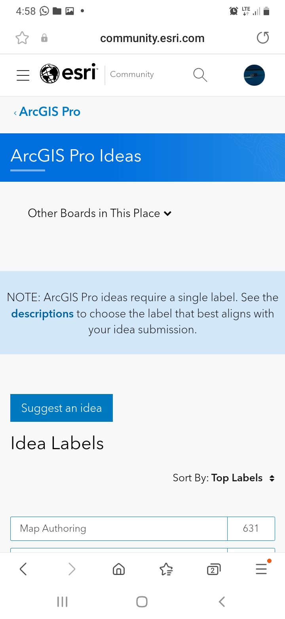Bookmark this page with the star icon

point(22,38)
